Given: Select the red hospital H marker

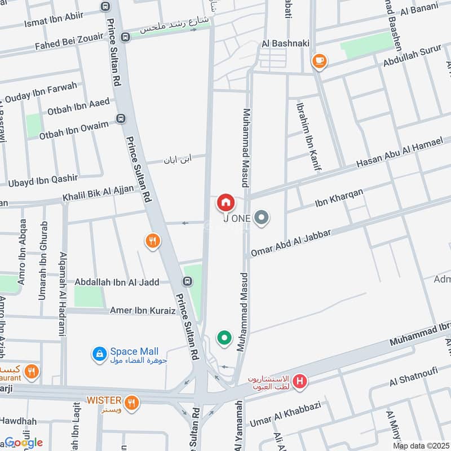Looking at the screenshot, I should (300, 382).
